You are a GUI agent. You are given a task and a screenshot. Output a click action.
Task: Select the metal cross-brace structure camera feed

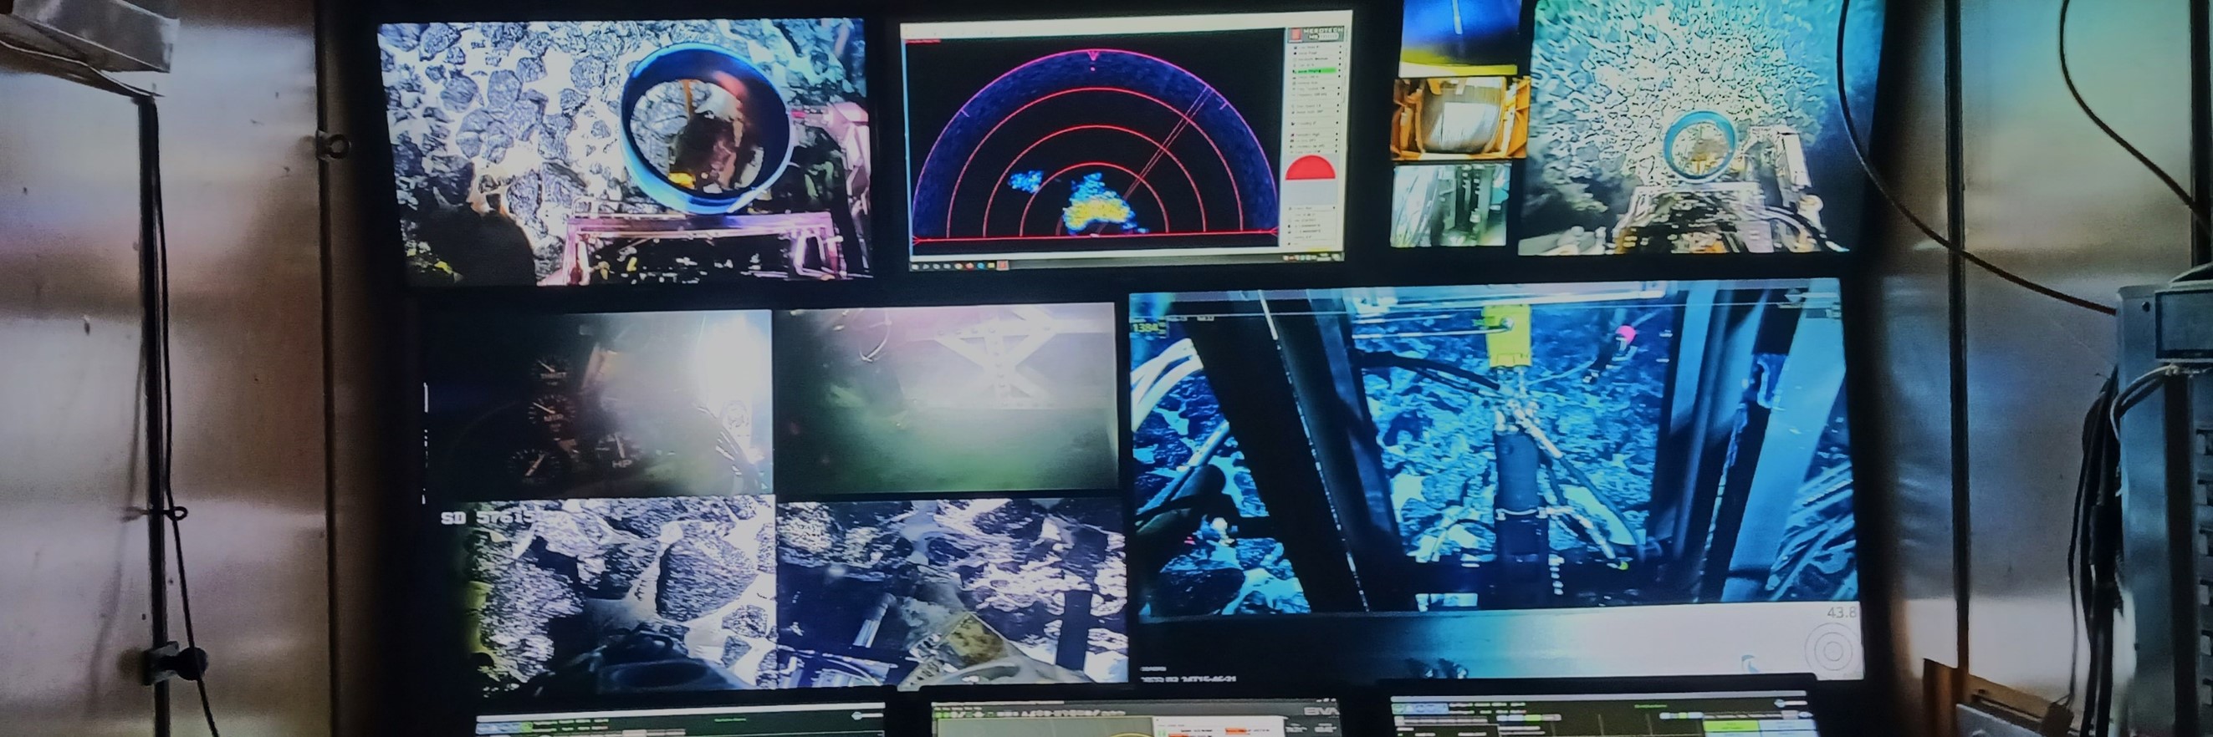945,397
